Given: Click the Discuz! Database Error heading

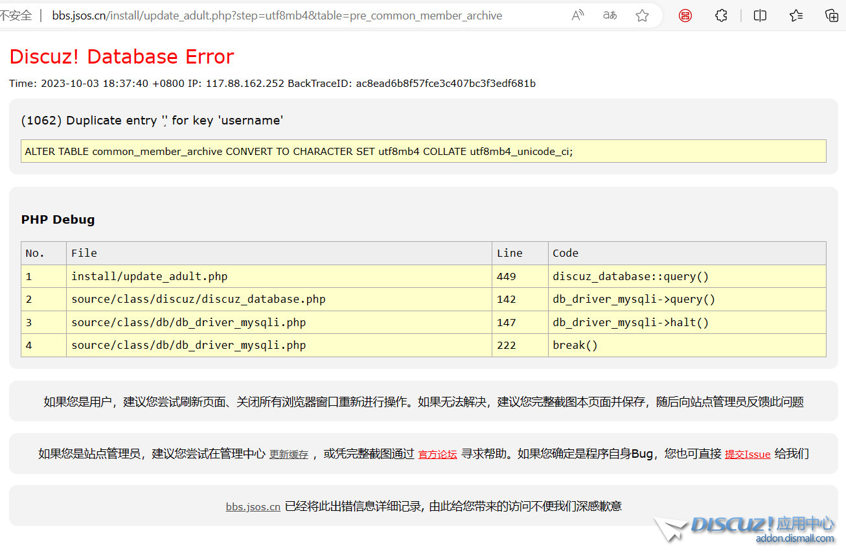Looking at the screenshot, I should (x=122, y=56).
